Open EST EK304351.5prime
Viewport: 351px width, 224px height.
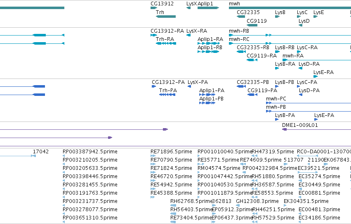pyautogui.click(x=306, y=201)
